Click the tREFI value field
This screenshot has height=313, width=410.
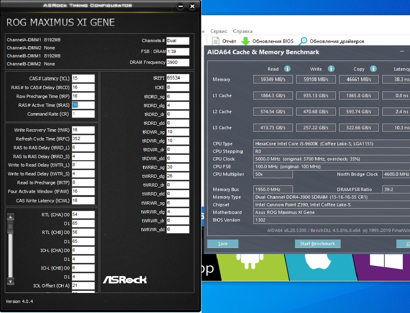click(178, 78)
